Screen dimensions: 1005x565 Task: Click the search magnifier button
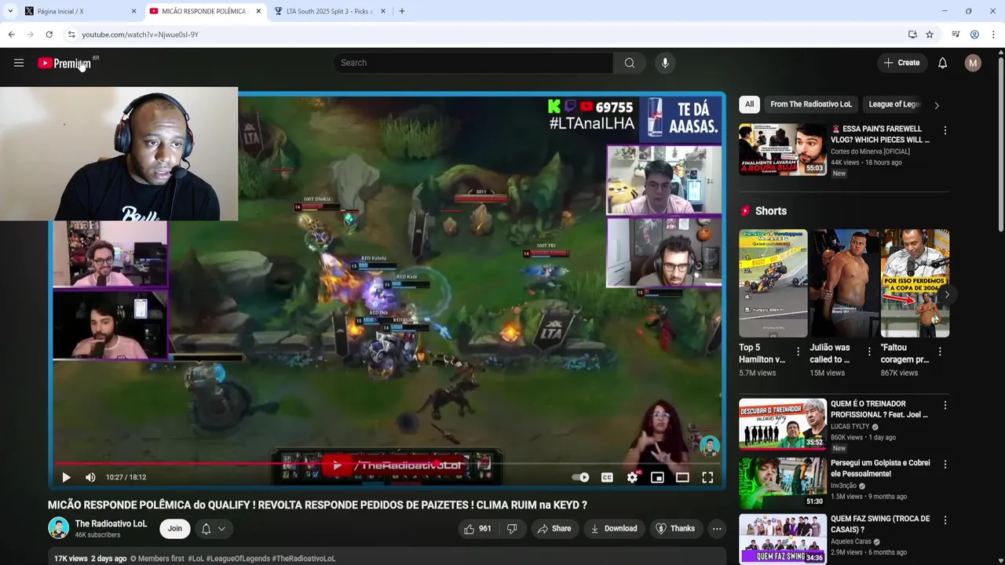click(630, 63)
